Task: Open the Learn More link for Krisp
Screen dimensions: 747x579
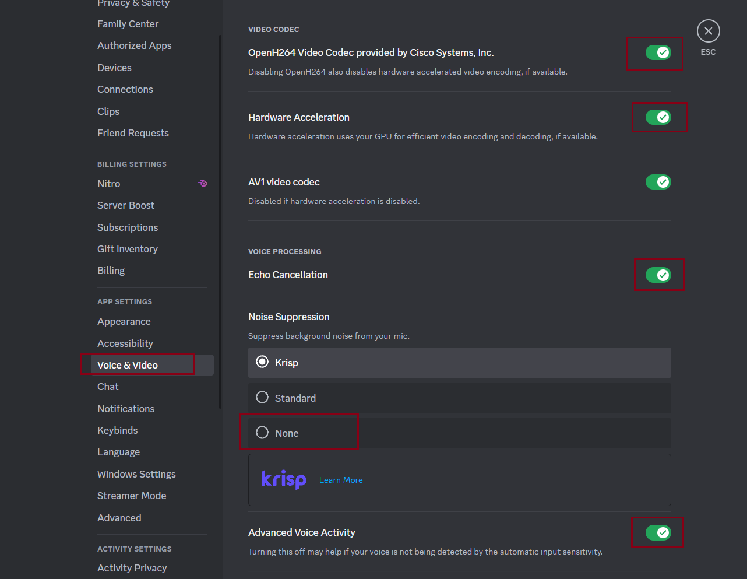Action: pos(341,480)
